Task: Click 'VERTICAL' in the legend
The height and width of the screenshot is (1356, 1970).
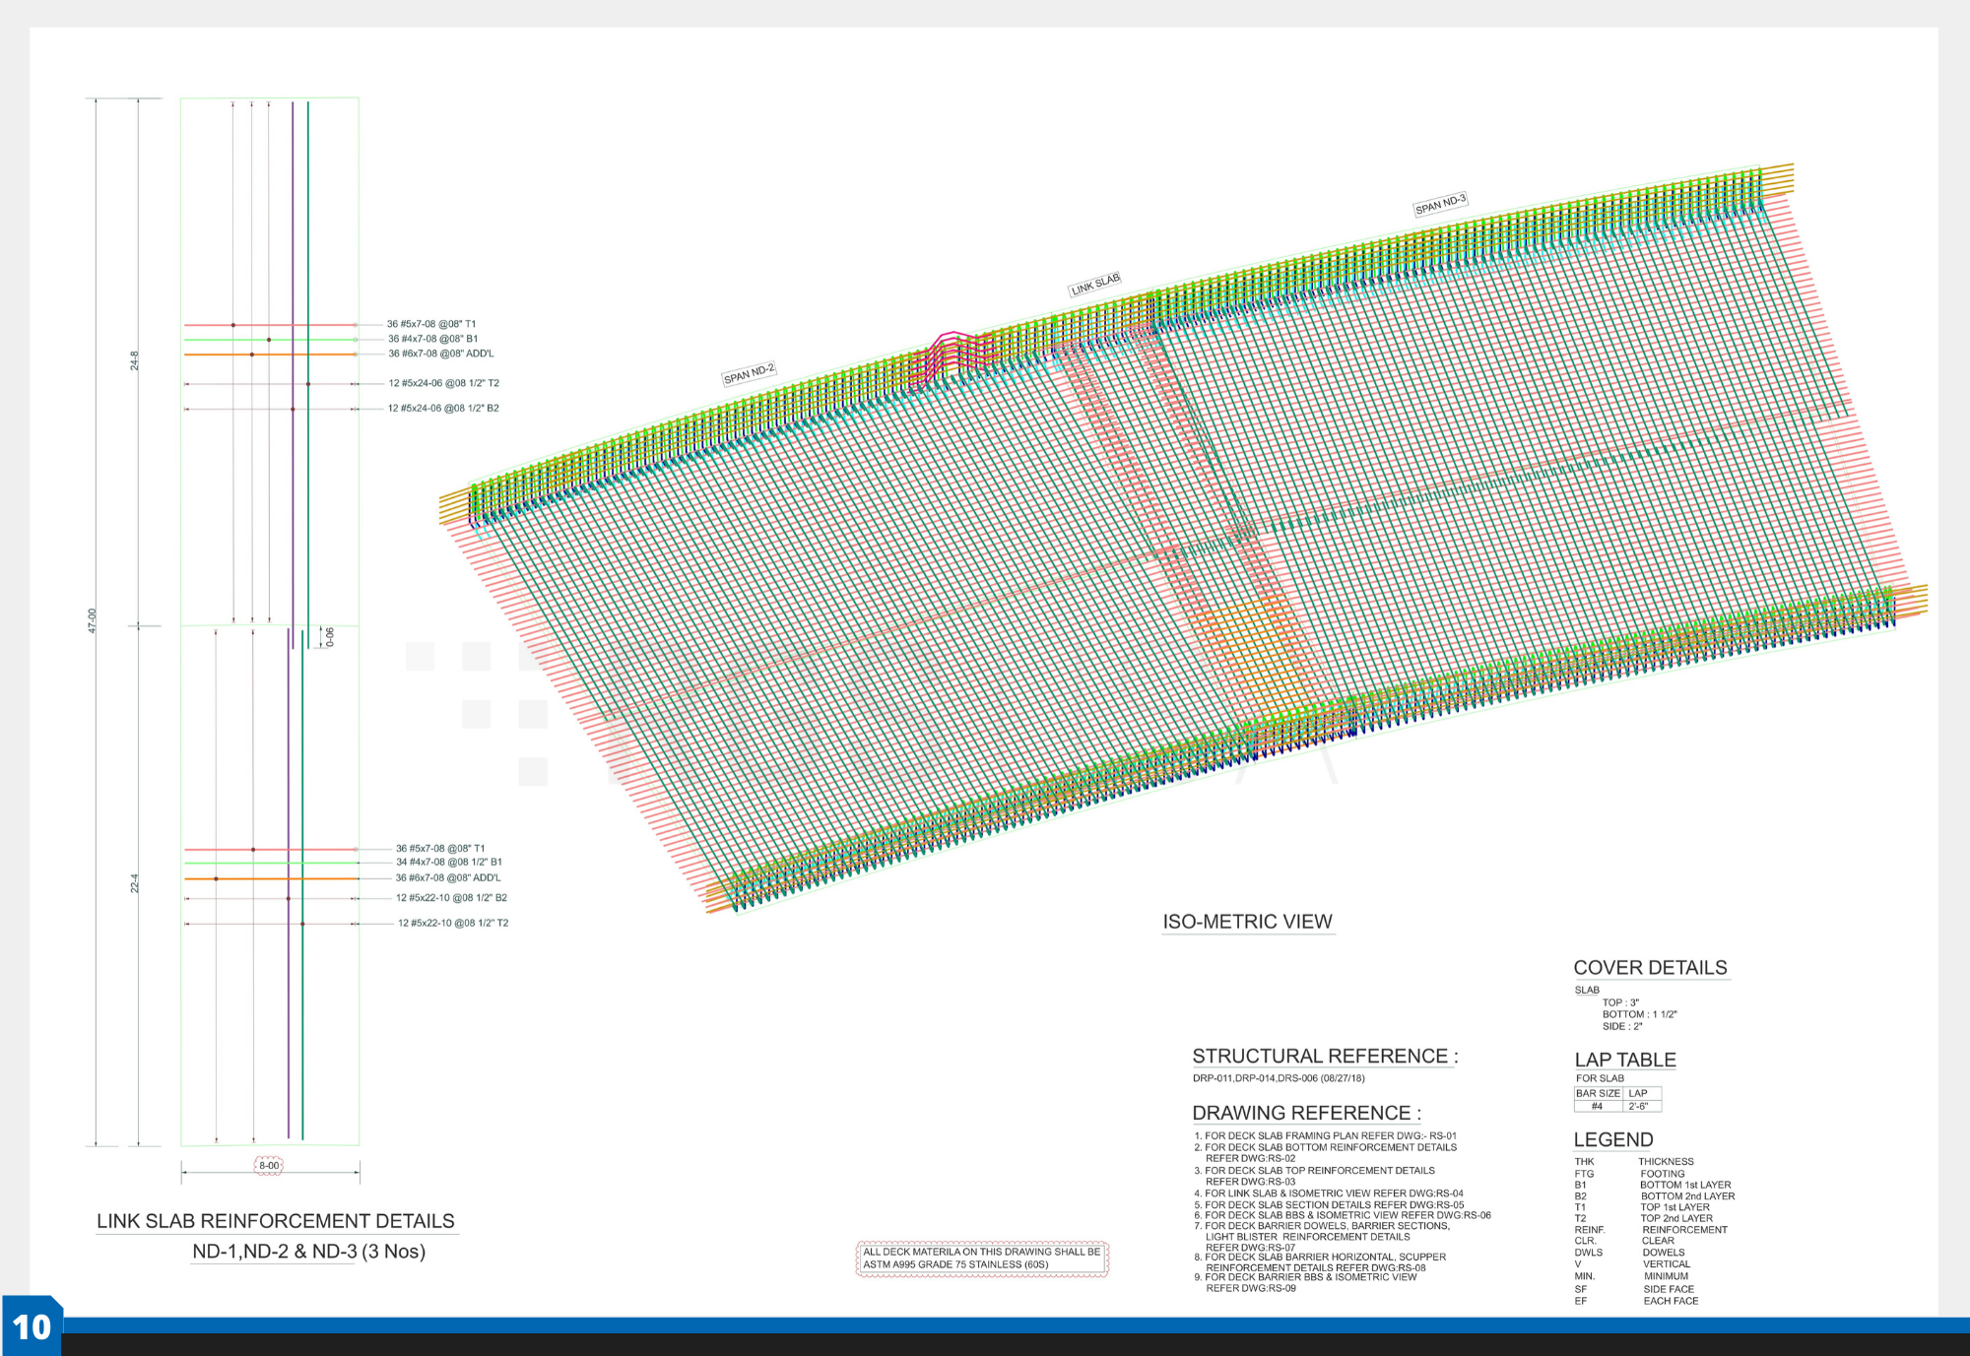Action: [1666, 1264]
